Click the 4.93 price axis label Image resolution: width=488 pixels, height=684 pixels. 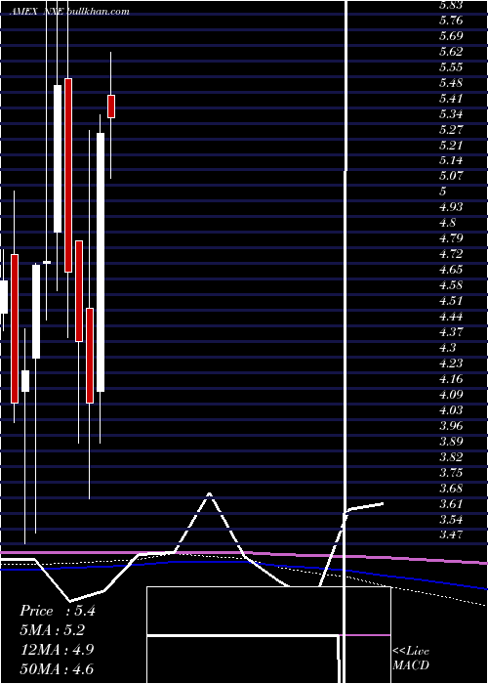coord(451,207)
